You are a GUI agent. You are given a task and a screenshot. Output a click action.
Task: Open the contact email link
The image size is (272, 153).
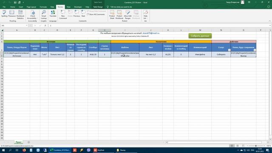click(151, 33)
